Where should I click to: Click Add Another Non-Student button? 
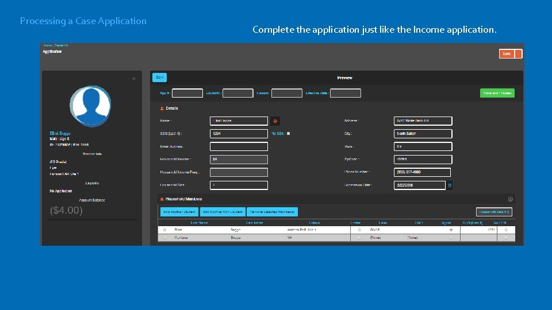223,212
